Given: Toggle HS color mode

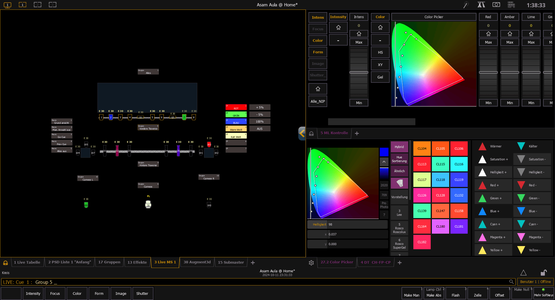Looking at the screenshot, I should tap(380, 52).
